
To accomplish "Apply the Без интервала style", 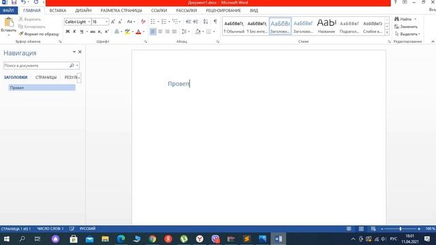I will pyautogui.click(x=257, y=27).
